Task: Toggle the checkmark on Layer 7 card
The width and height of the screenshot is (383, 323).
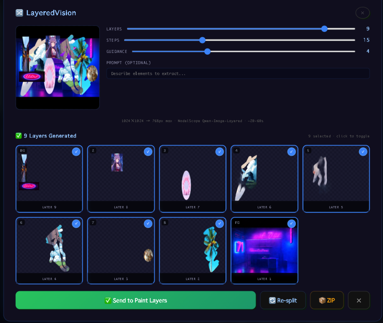Action: [x=220, y=152]
